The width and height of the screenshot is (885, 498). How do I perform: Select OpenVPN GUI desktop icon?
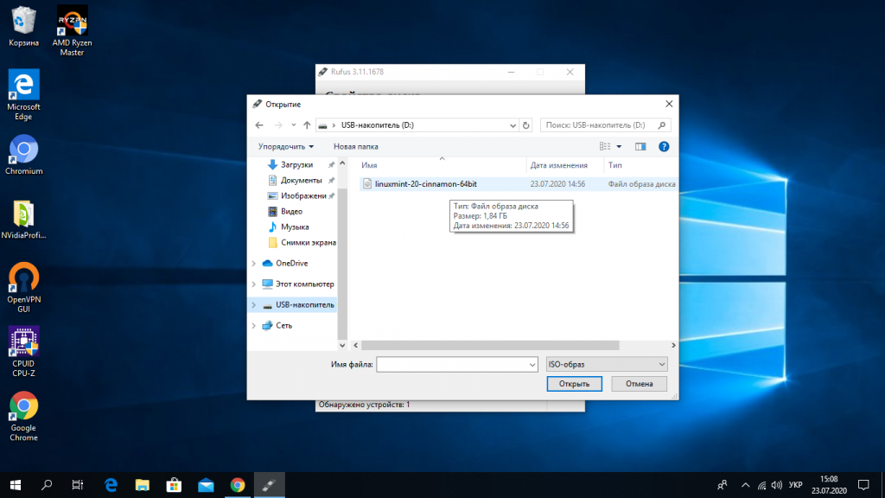23,284
